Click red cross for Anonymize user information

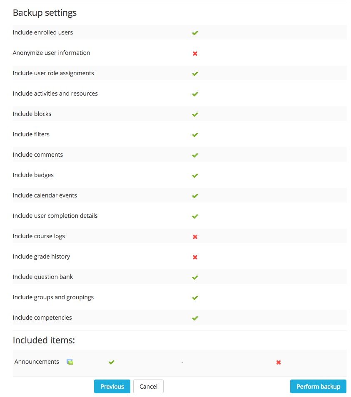pos(195,53)
